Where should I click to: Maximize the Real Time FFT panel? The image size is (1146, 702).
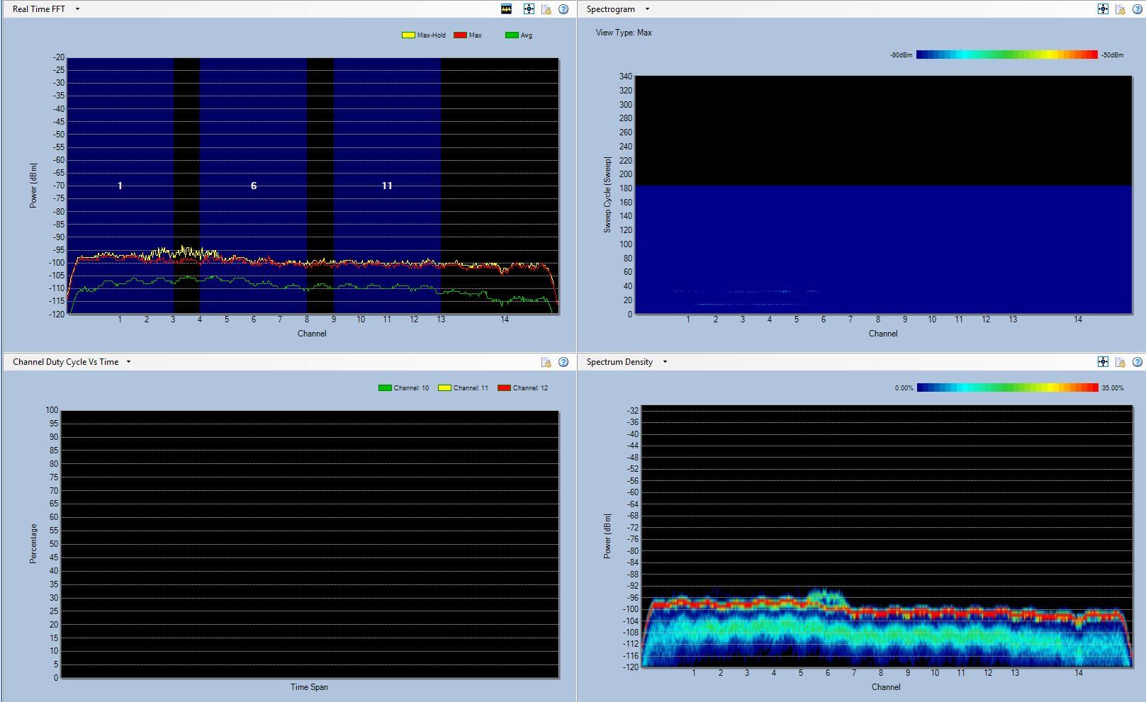point(529,9)
